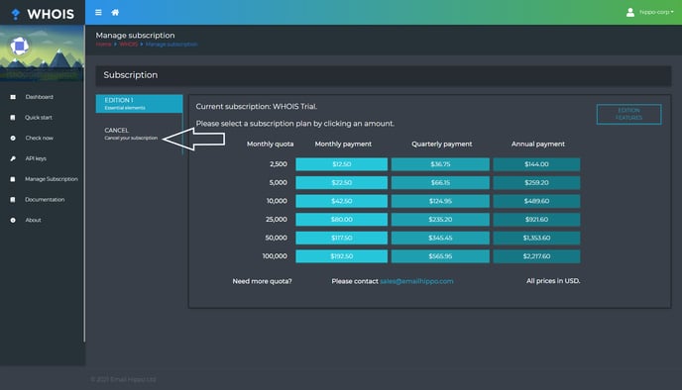Click Manage subscription breadcrumb item
Image resolution: width=682 pixels, height=390 pixels.
[171, 45]
